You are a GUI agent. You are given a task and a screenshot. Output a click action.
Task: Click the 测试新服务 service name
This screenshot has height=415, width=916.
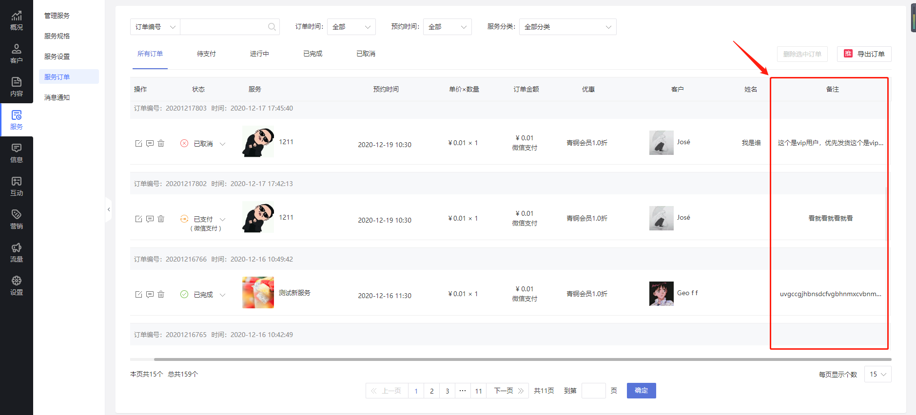pyautogui.click(x=294, y=293)
